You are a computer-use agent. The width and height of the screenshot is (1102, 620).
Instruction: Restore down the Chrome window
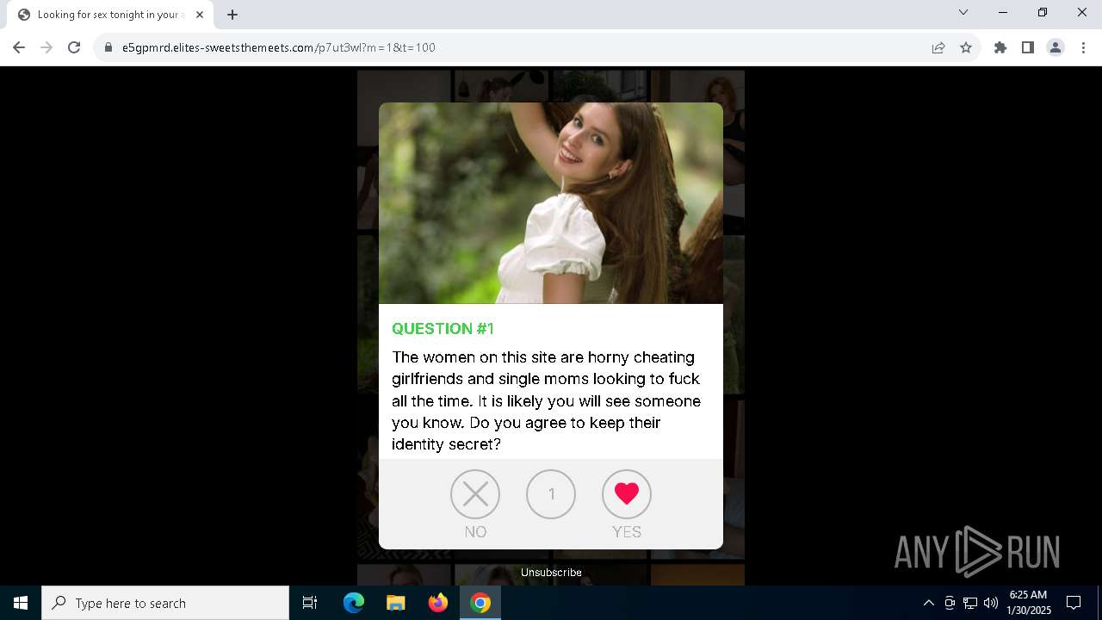click(1043, 12)
